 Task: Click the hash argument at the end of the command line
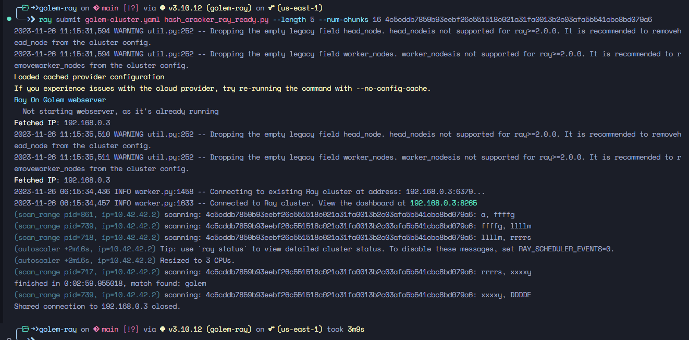click(519, 20)
